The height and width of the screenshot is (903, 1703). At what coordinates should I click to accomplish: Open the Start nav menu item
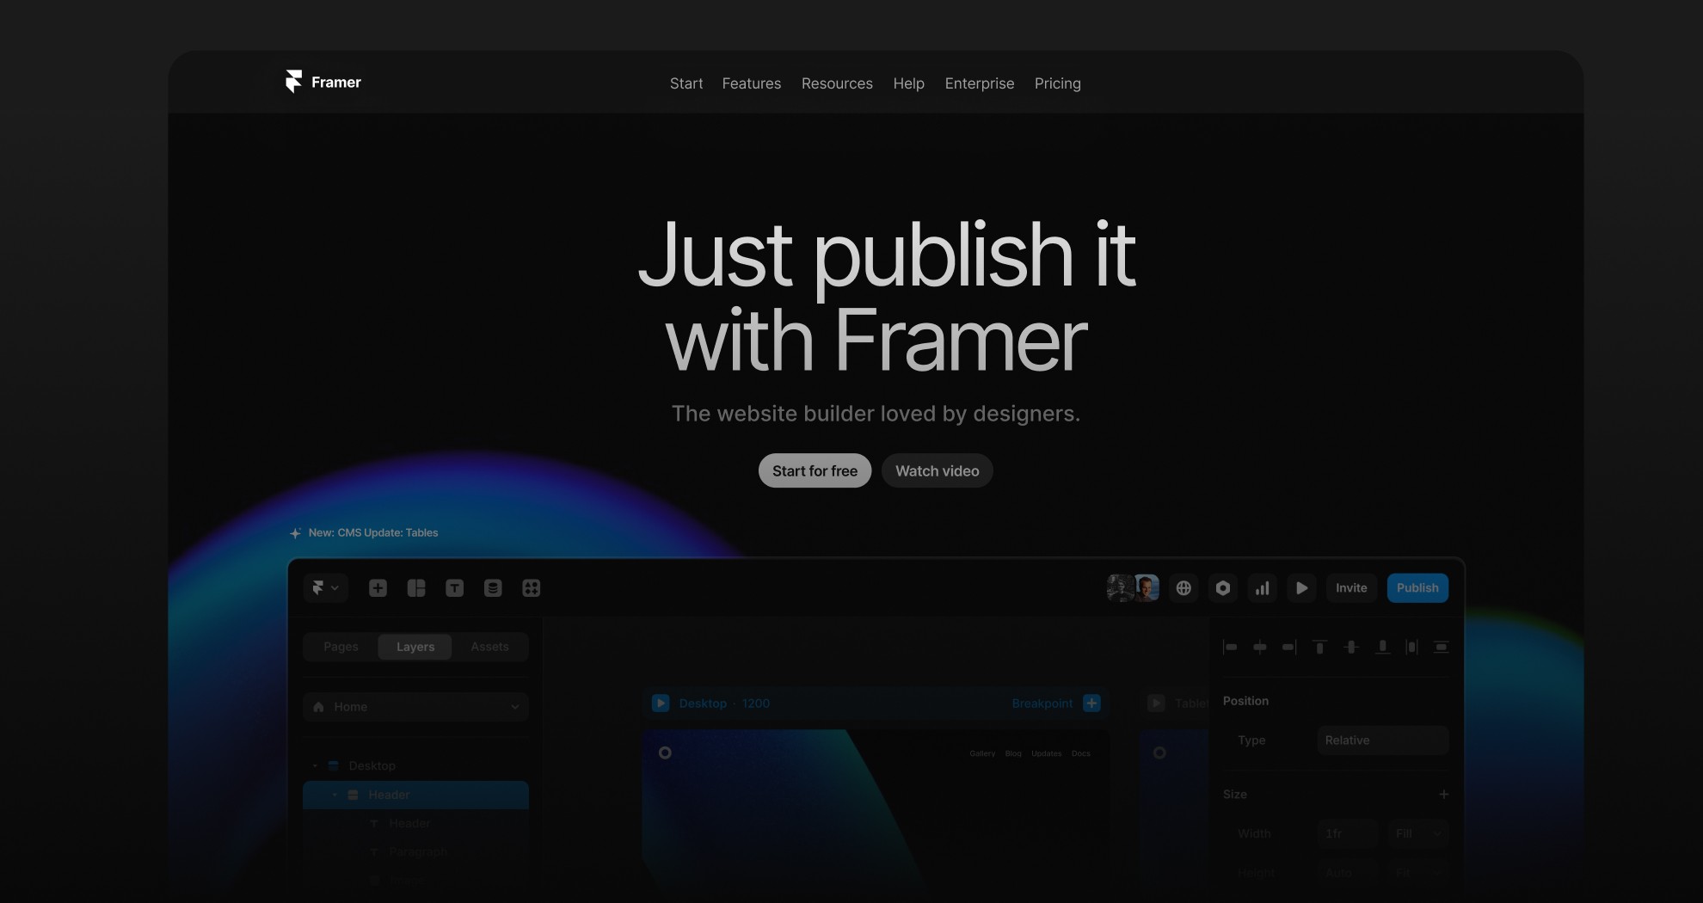(x=686, y=83)
